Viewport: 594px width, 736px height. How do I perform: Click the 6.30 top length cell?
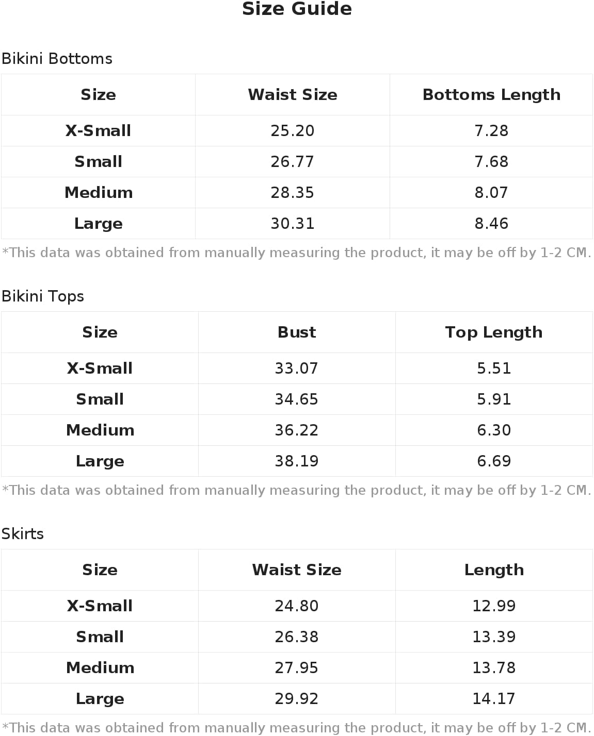click(493, 430)
